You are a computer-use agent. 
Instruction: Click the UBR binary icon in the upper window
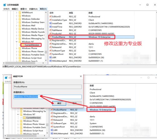pyautogui.click(x=50, y=57)
